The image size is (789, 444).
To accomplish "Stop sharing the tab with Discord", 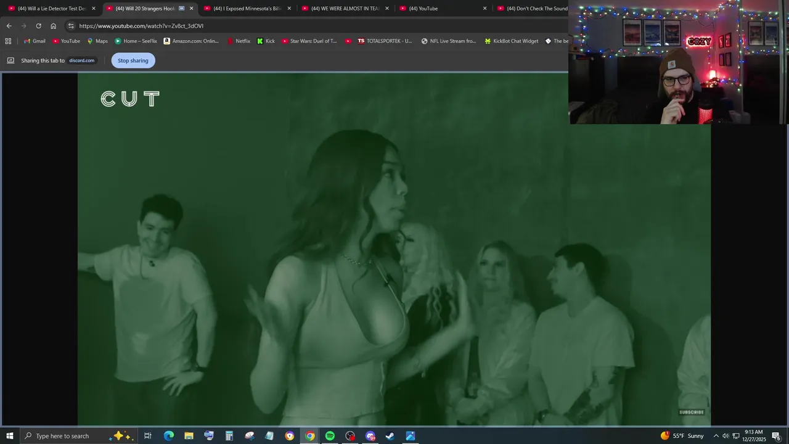I will coord(133,60).
